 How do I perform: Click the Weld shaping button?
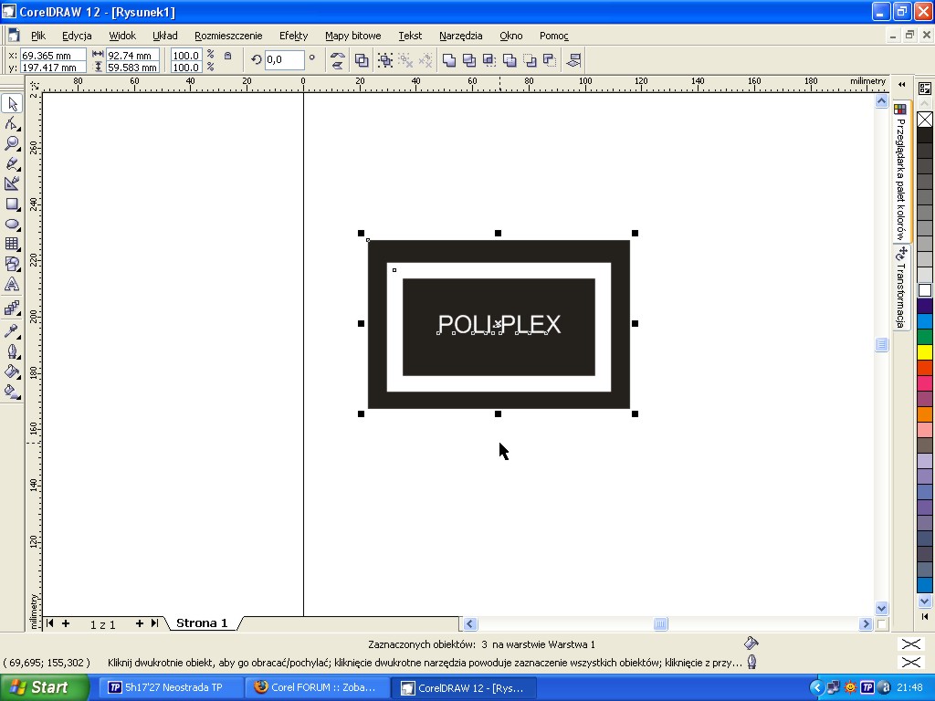click(x=449, y=60)
